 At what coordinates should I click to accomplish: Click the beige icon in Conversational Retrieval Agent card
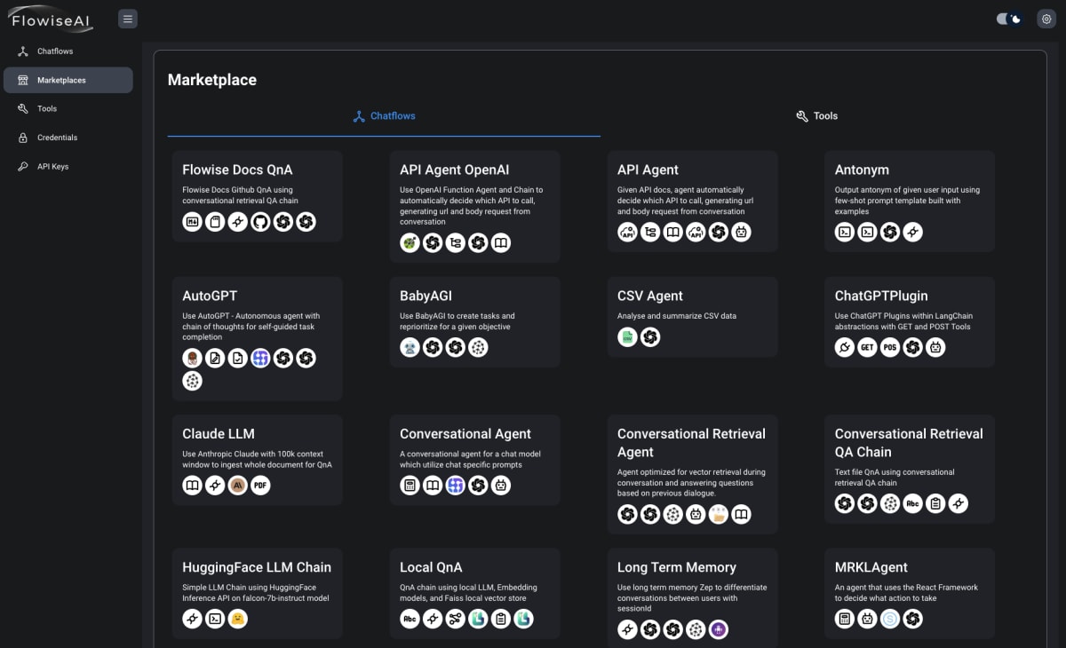(718, 514)
